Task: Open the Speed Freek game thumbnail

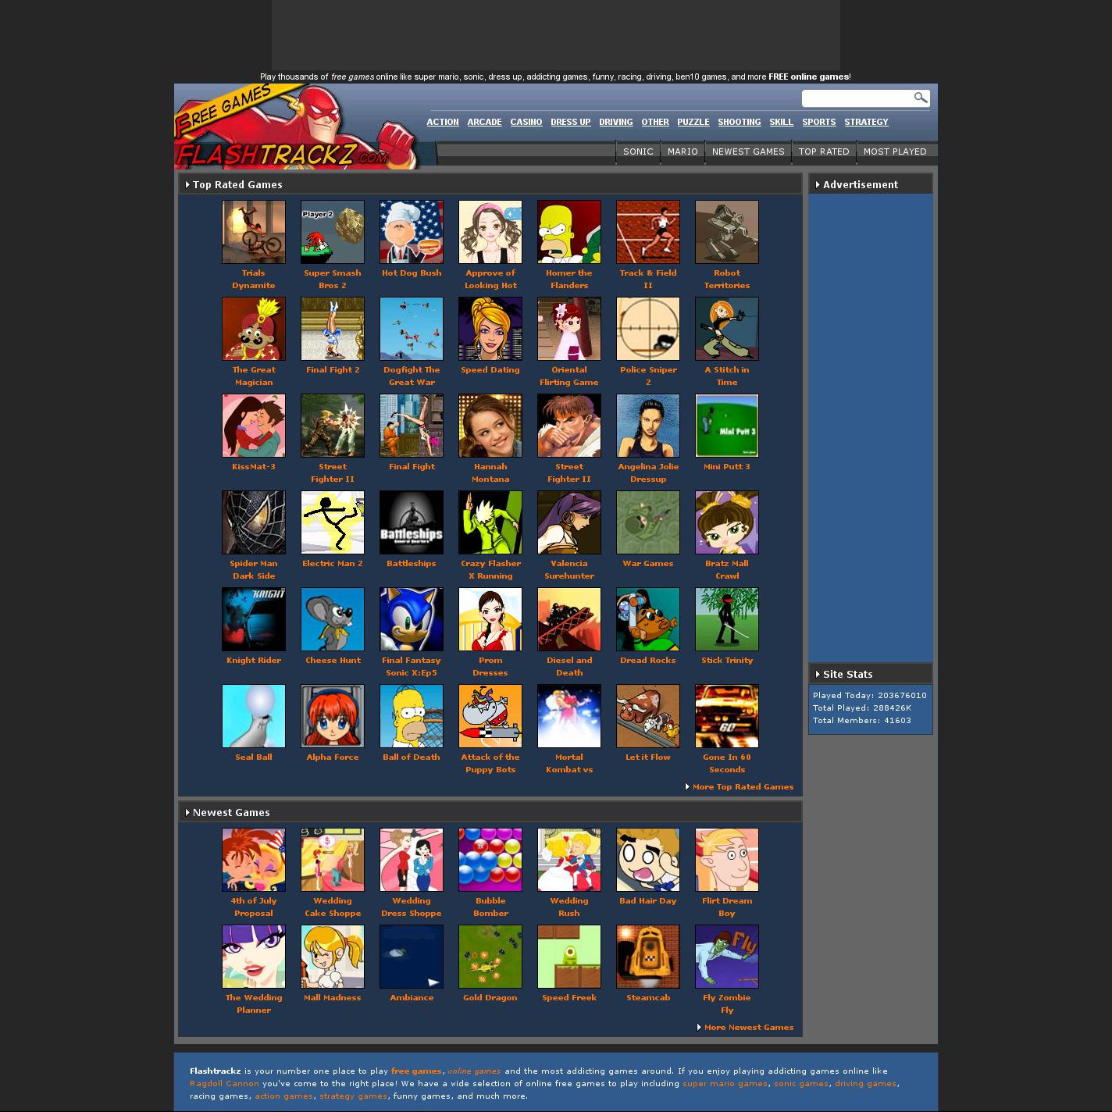Action: tap(569, 957)
